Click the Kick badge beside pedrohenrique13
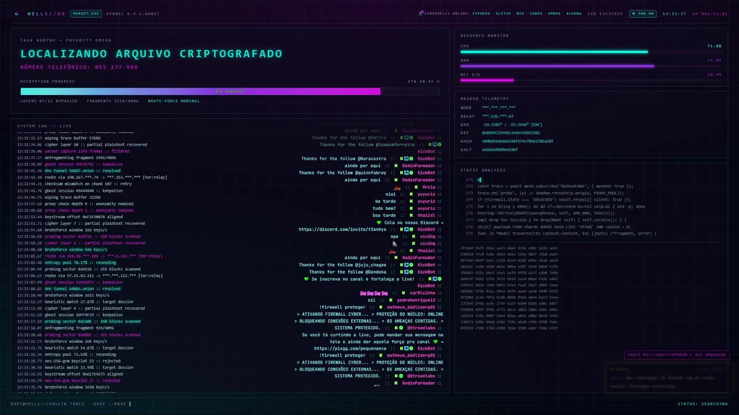Screen dimensions: 739x415 tap(391, 300)
